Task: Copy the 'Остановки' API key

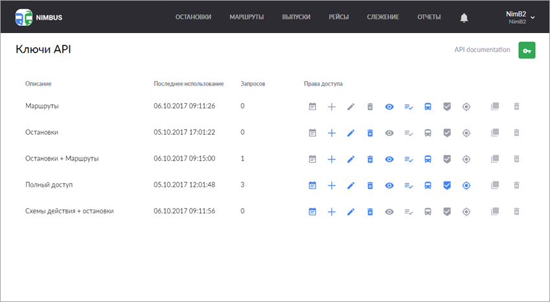Action: (x=494, y=133)
